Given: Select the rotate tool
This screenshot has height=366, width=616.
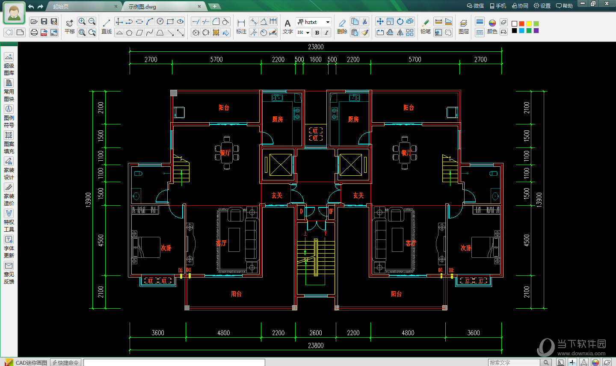Looking at the screenshot, I should click(400, 21).
